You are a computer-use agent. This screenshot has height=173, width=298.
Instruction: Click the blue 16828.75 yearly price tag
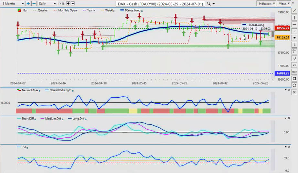282,73
